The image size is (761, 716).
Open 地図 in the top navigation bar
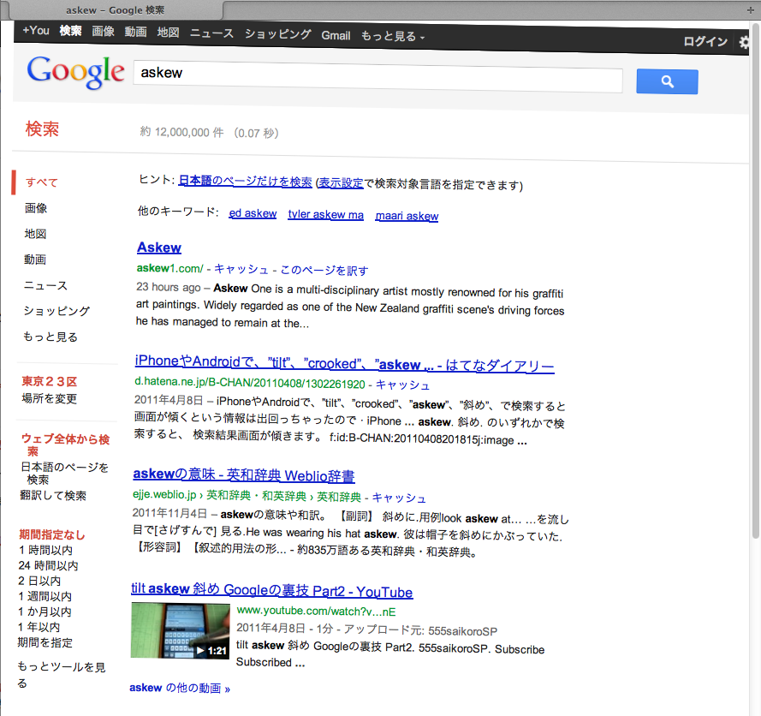point(168,33)
